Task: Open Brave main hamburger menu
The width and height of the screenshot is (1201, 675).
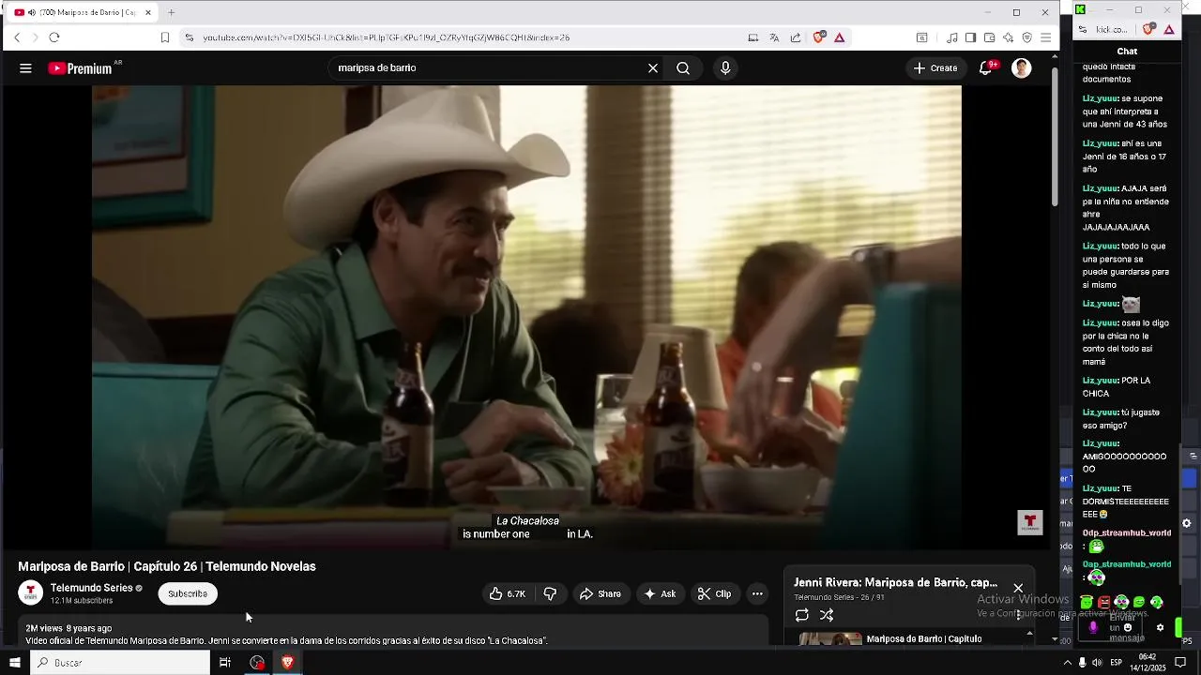Action: tap(1045, 37)
